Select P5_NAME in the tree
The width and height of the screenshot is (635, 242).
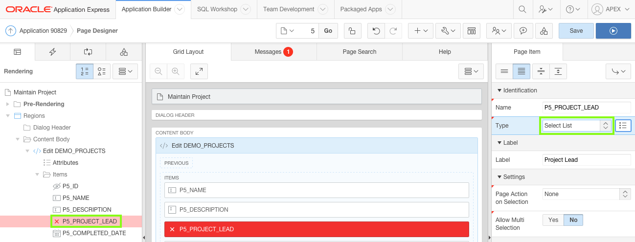76,198
